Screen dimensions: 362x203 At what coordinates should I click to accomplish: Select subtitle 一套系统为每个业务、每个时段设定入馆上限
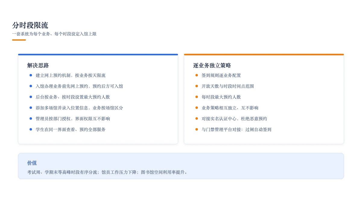[54, 34]
